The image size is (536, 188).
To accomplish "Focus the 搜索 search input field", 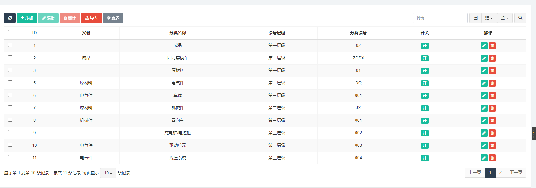I will pyautogui.click(x=440, y=18).
